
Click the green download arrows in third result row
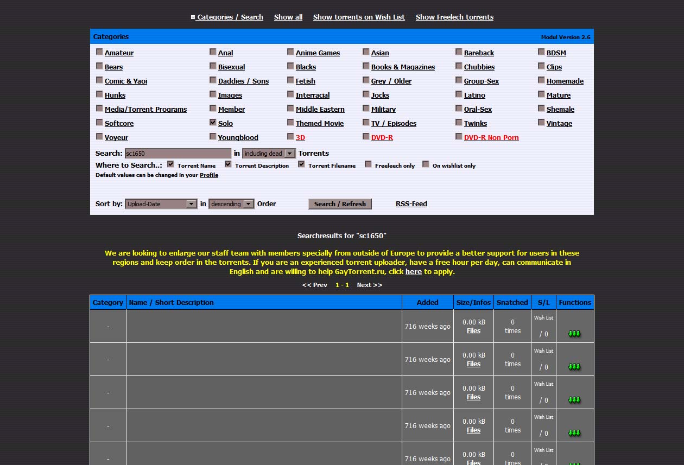click(x=574, y=400)
